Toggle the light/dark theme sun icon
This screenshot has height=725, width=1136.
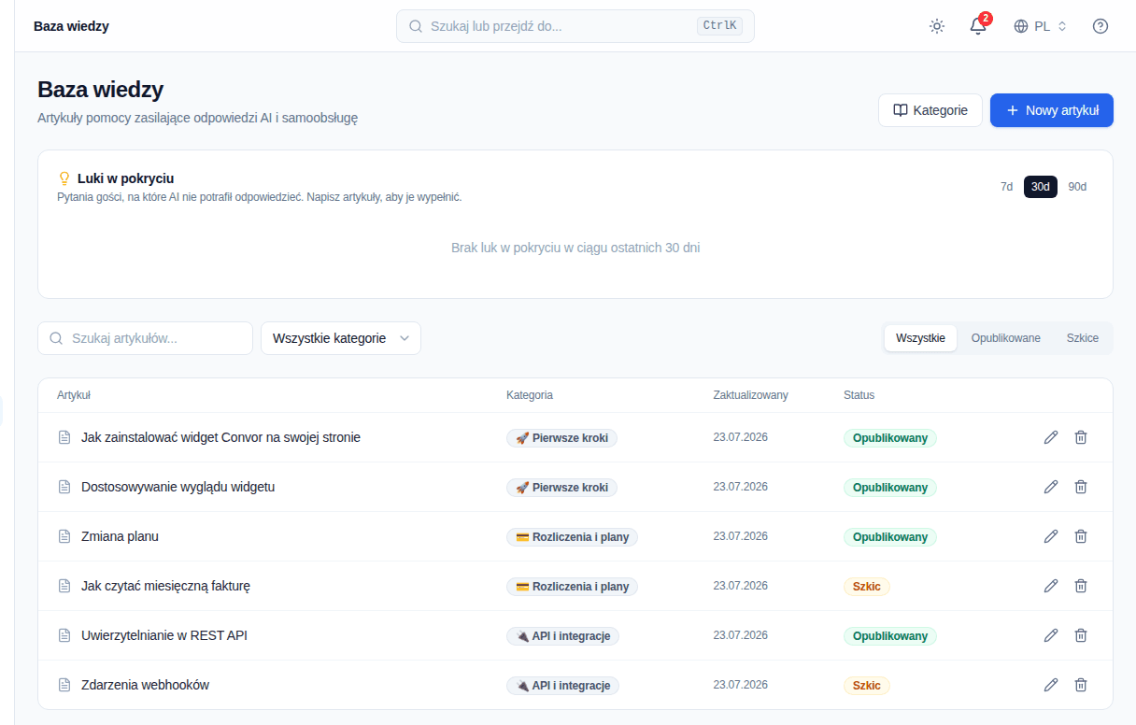(x=937, y=26)
